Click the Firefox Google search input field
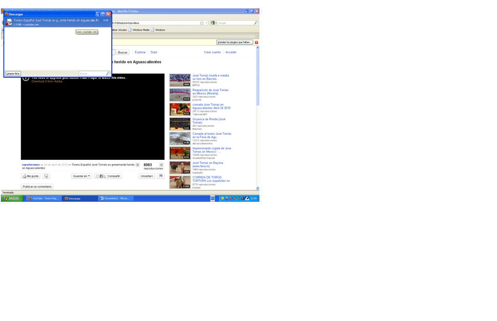Image resolution: width=497 pixels, height=321 pixels. pyautogui.click(x=234, y=23)
